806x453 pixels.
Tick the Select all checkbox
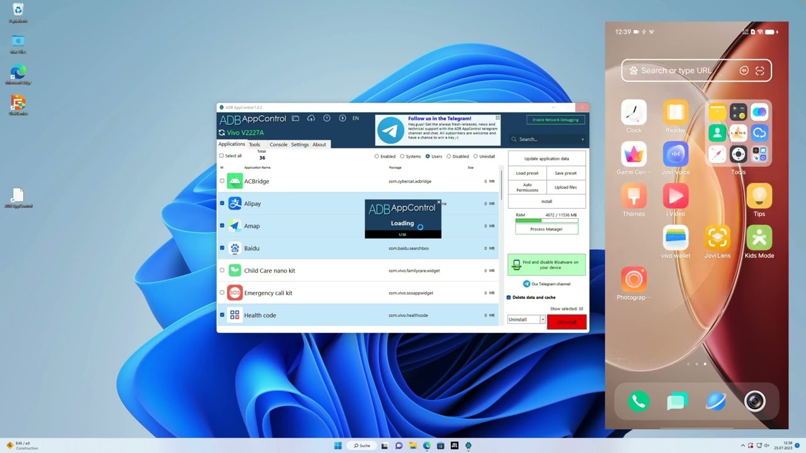pos(222,156)
